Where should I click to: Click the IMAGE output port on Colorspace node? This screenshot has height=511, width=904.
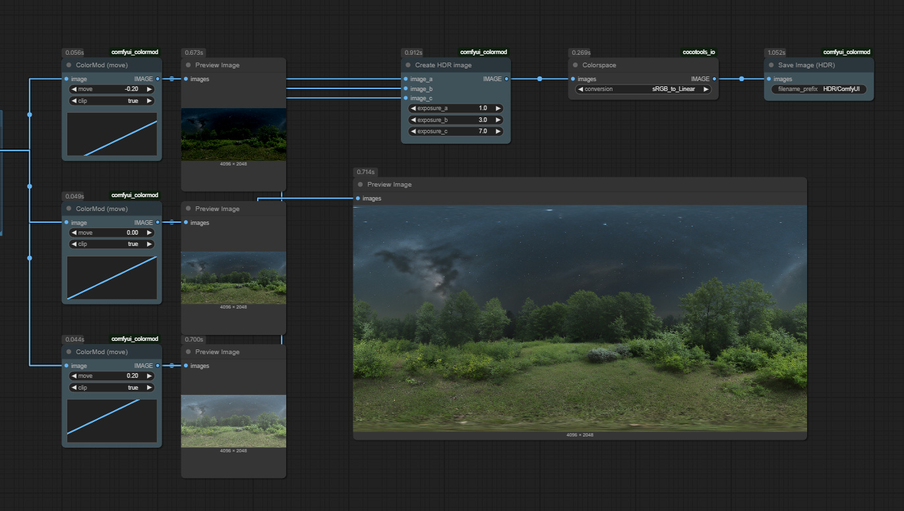(x=715, y=78)
